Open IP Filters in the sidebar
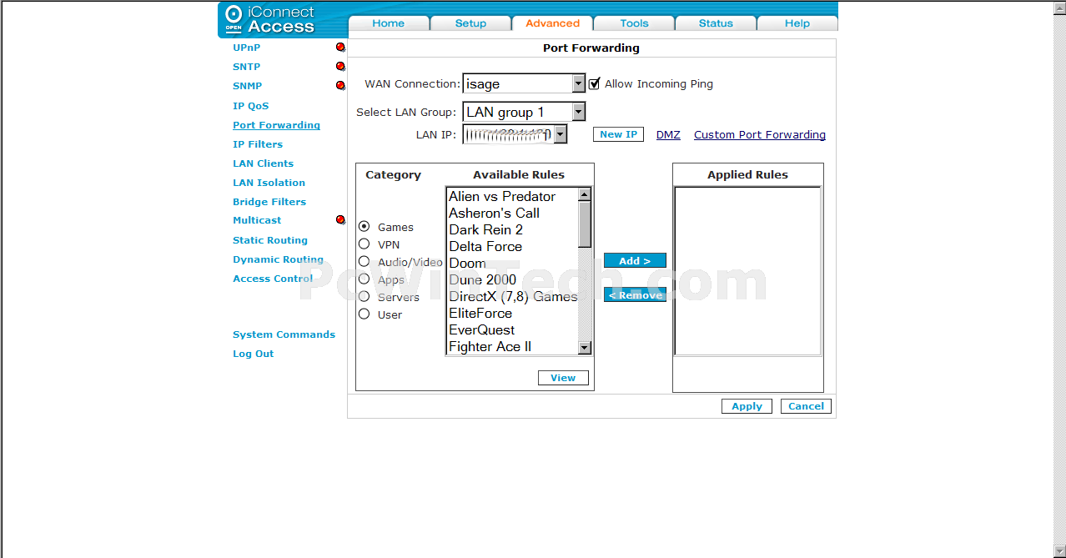Screen dimensions: 1066x558 click(x=258, y=144)
